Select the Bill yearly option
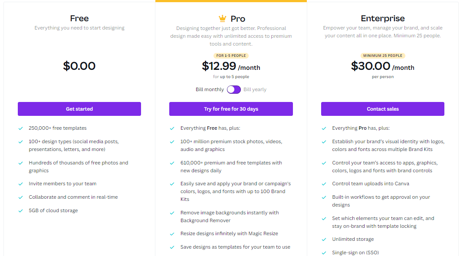This screenshot has width=460, height=256. [255, 89]
